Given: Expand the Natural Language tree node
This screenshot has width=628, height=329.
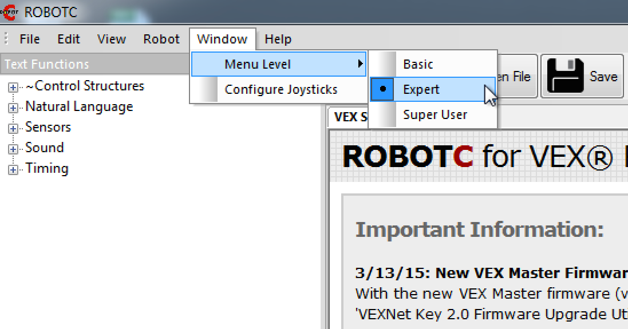Looking at the screenshot, I should [x=13, y=108].
